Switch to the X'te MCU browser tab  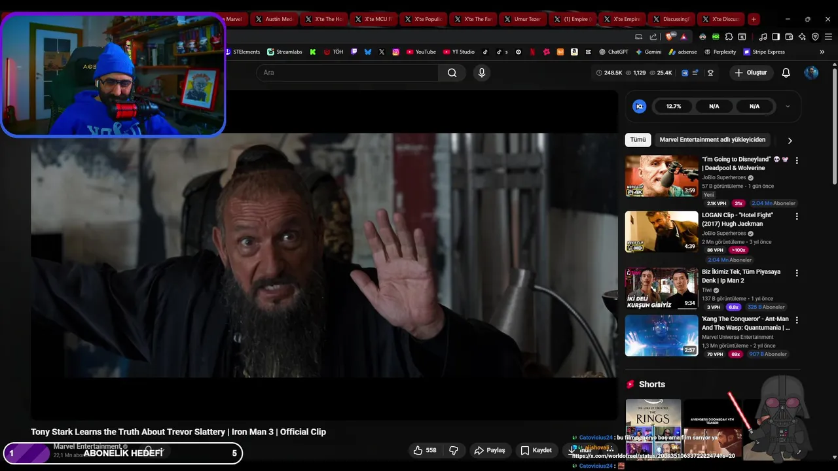(374, 19)
